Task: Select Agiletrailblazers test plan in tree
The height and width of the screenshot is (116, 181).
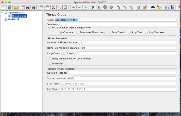Action: tap(16, 12)
